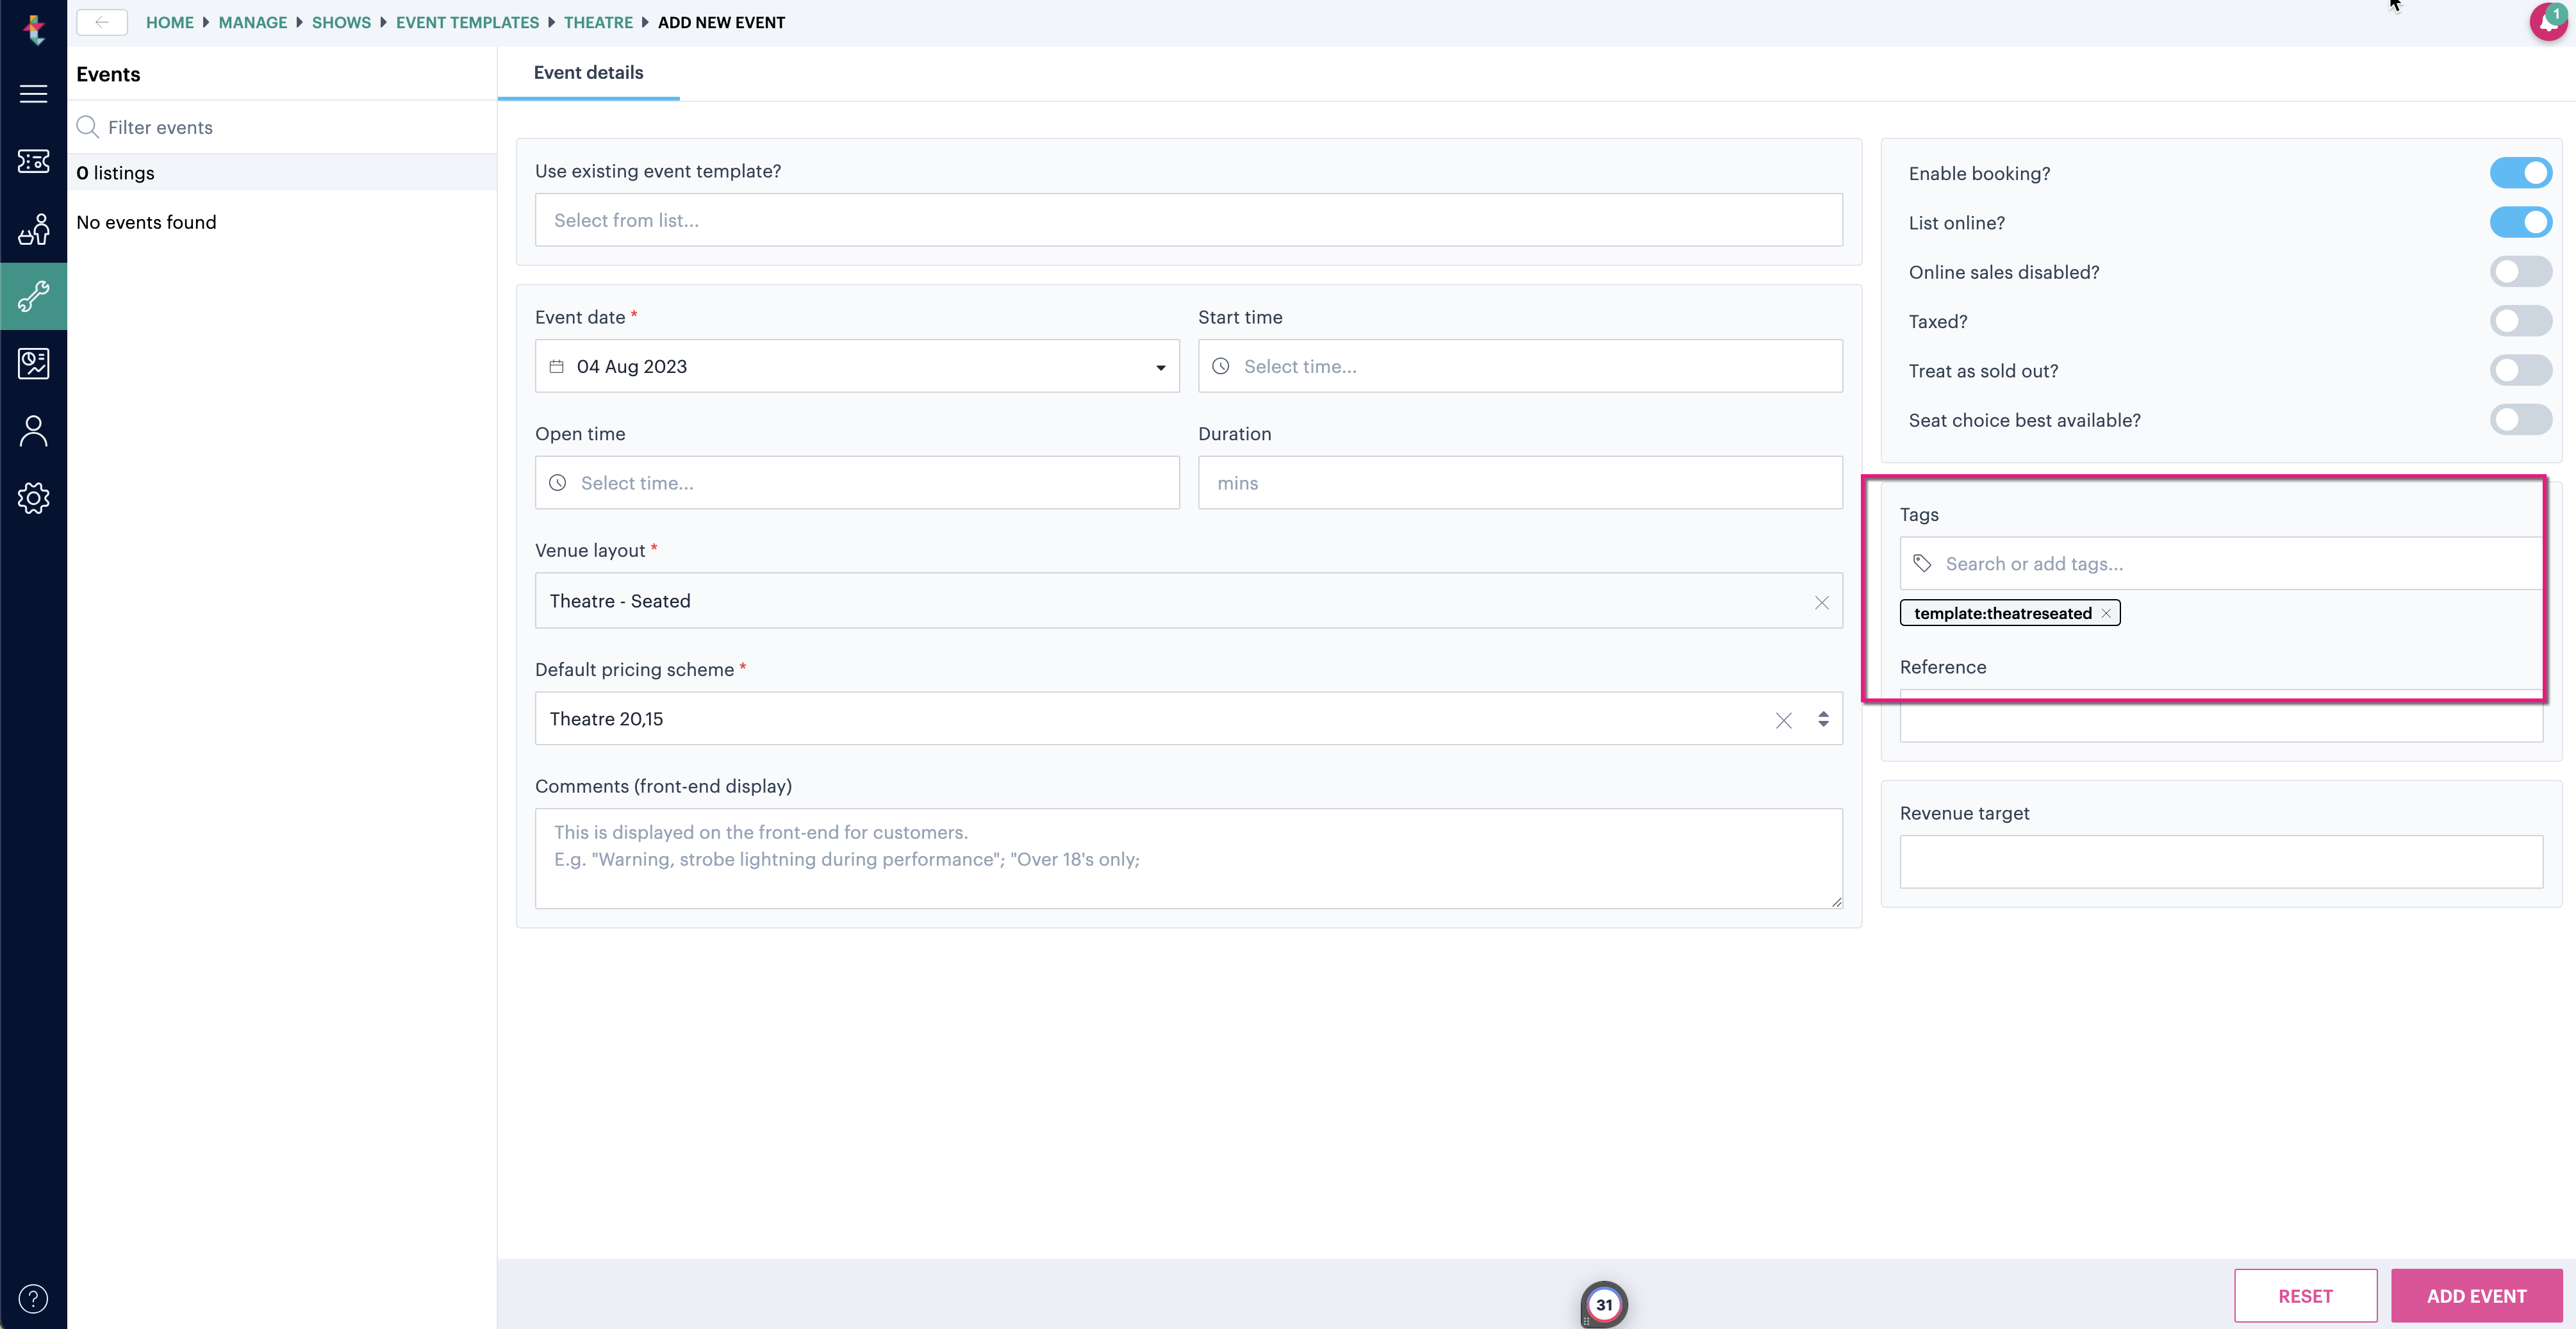
Task: Click the RESET button
Action: point(2305,1296)
